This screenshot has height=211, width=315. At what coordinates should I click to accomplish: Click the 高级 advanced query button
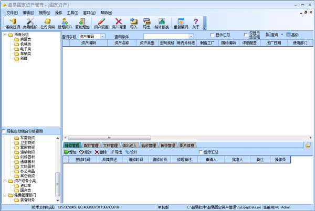[x=292, y=35]
